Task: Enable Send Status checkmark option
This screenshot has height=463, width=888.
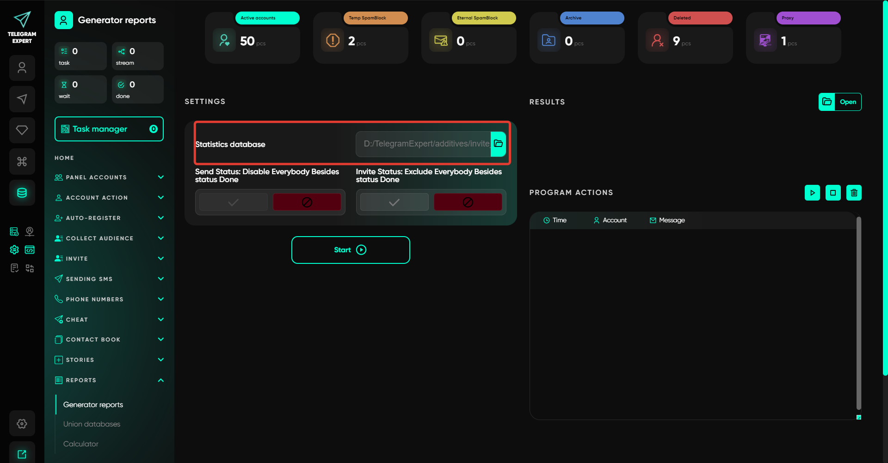Action: tap(234, 202)
